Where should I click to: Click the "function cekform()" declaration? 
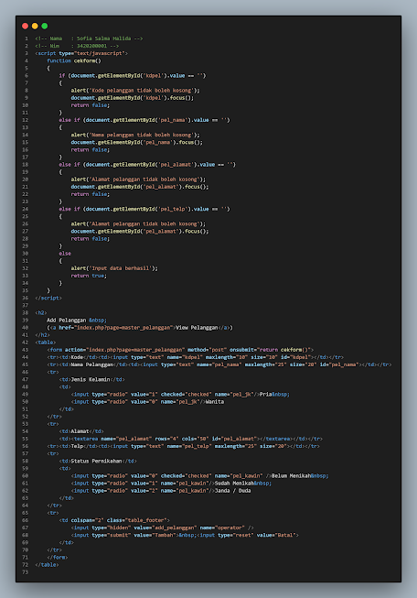[x=74, y=60]
